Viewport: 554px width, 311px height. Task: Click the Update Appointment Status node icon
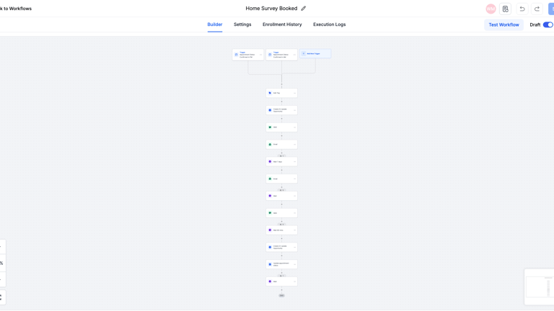point(270,264)
